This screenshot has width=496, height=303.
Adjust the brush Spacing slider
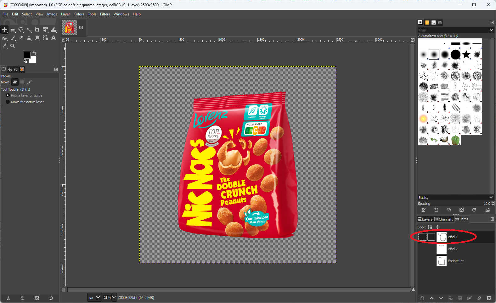tap(454, 204)
